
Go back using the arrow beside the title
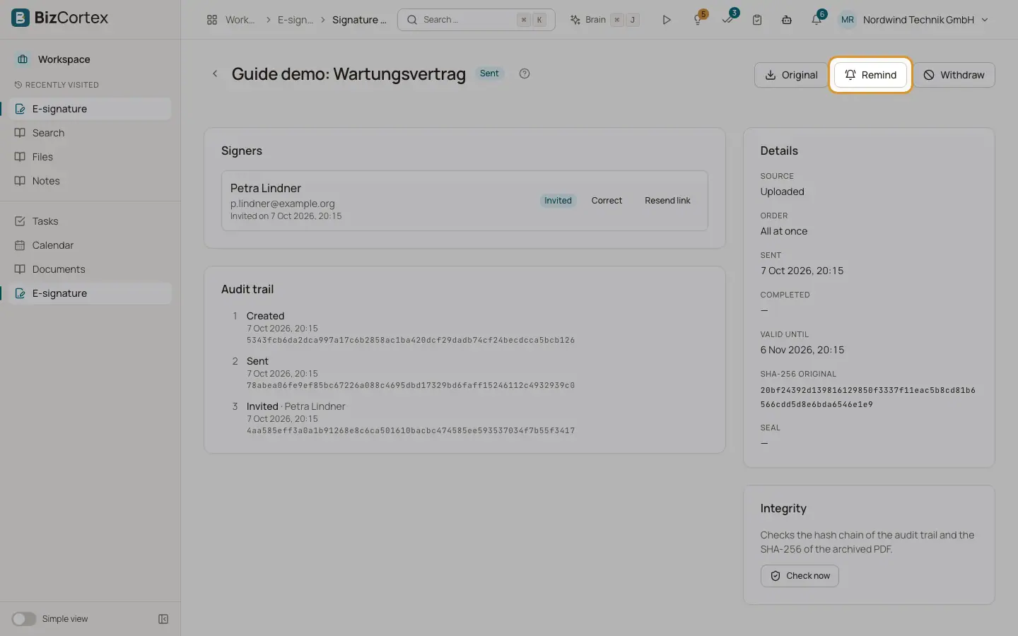tap(215, 73)
